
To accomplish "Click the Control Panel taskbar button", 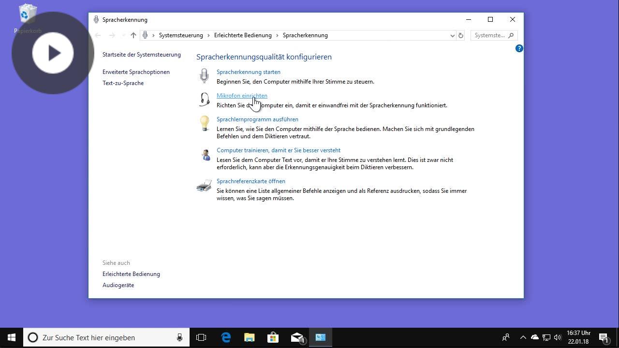I will pyautogui.click(x=320, y=337).
